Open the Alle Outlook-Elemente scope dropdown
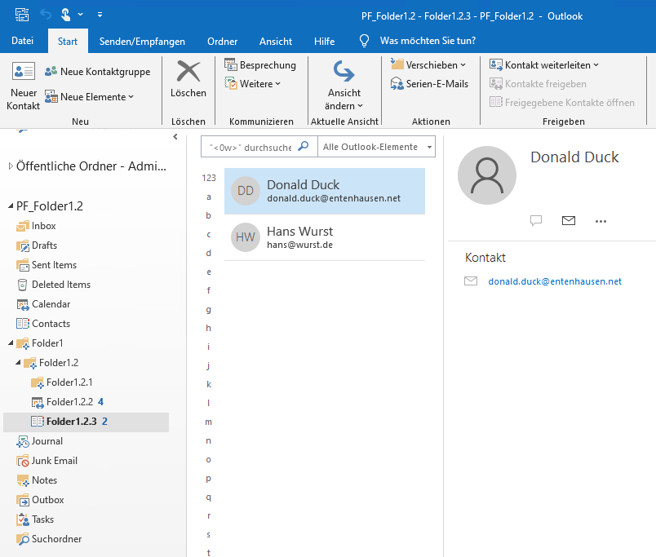The image size is (656, 557). point(376,147)
